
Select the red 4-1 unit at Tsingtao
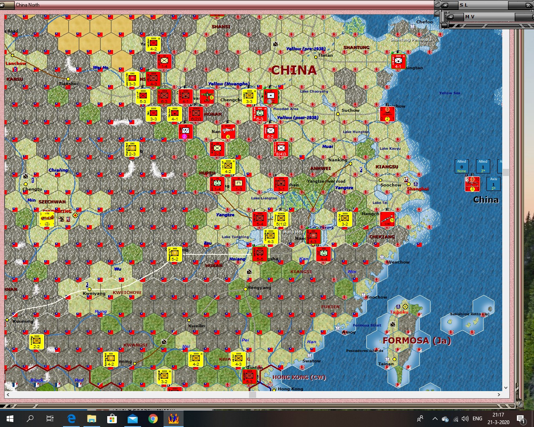[x=398, y=62]
